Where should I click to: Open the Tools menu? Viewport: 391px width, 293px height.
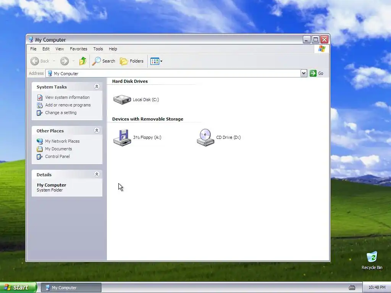click(98, 49)
